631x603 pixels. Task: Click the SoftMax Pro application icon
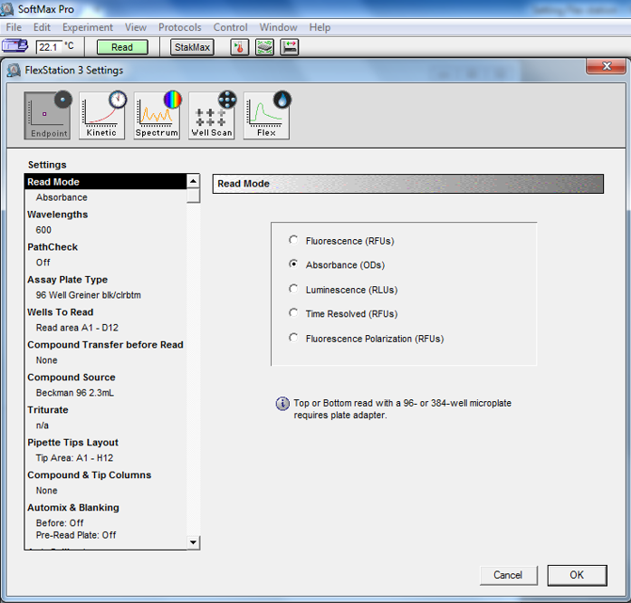pos(7,9)
